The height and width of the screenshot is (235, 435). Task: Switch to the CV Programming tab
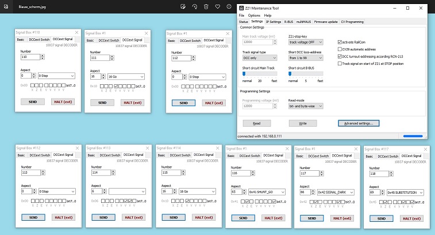coord(352,22)
